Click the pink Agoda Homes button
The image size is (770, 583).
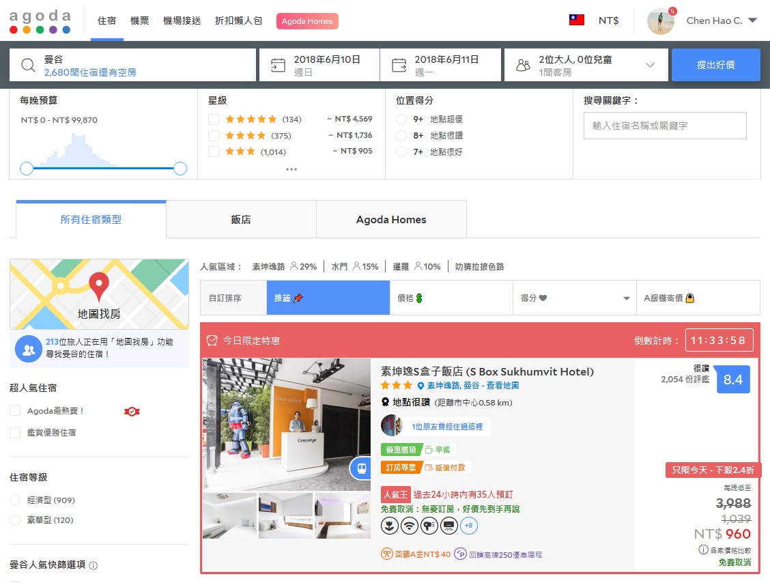coord(307,21)
